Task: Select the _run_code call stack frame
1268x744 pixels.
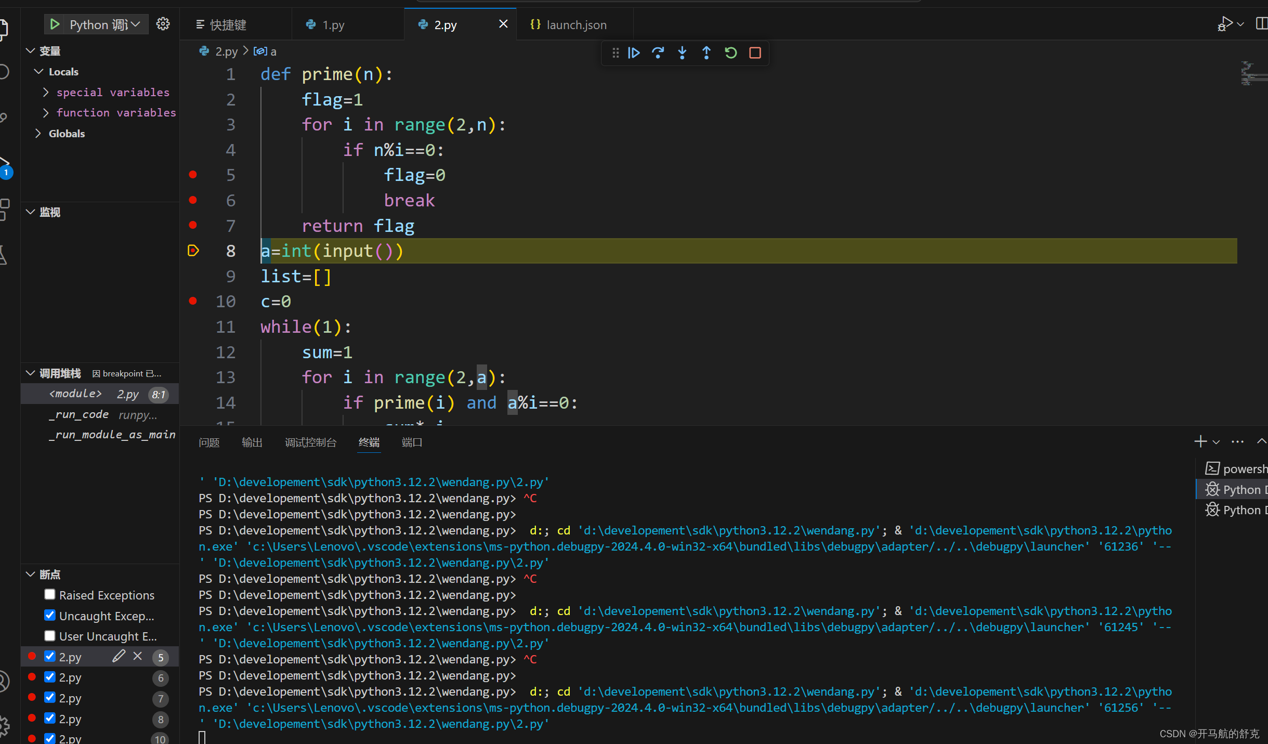Action: click(79, 414)
